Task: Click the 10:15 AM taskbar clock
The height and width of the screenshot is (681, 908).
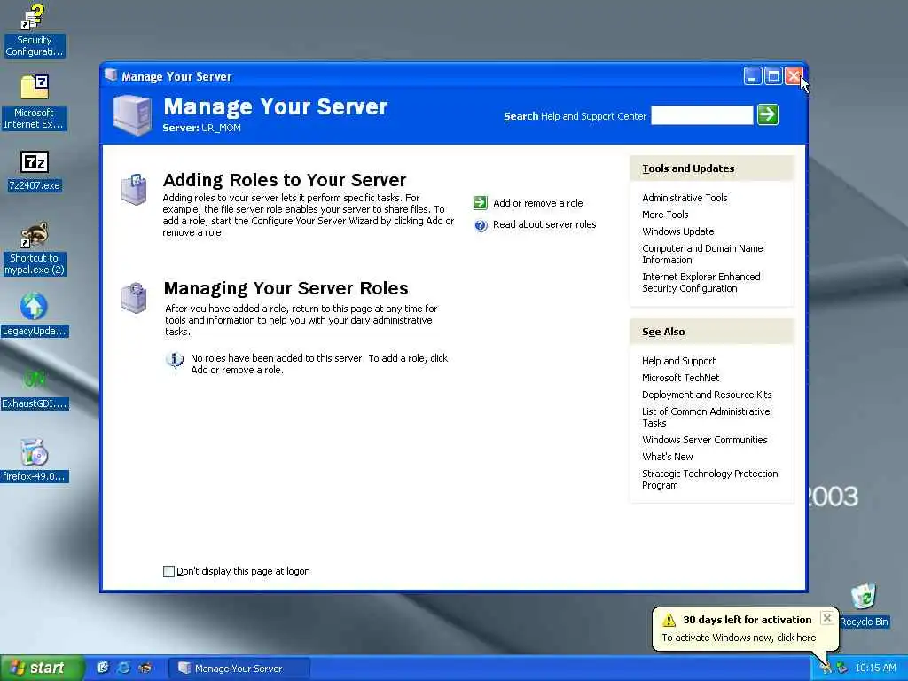Action: (875, 669)
